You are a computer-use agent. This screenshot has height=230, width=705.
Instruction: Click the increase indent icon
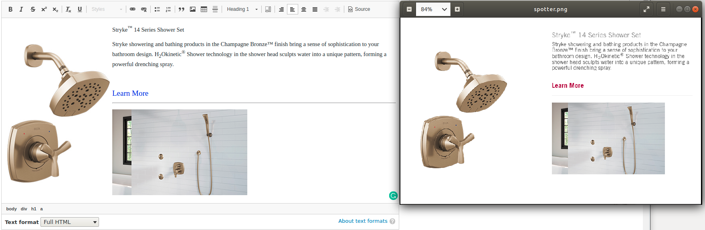(x=337, y=9)
